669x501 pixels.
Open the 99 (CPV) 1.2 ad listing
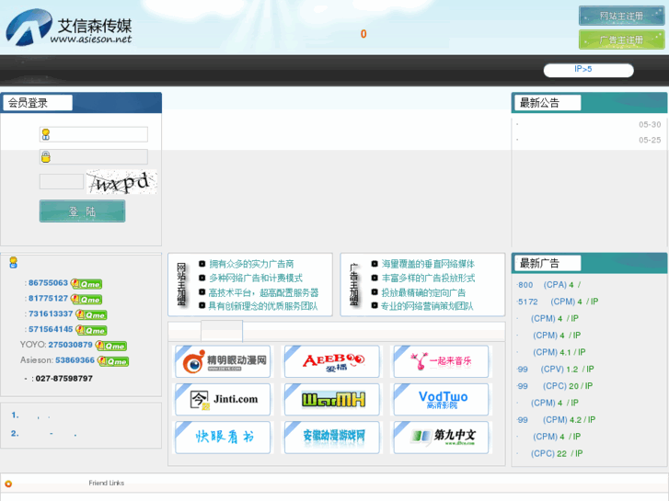pyautogui.click(x=556, y=370)
